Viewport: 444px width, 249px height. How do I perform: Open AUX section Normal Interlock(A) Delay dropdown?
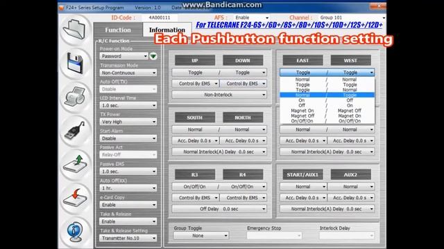pyautogui.click(x=327, y=209)
